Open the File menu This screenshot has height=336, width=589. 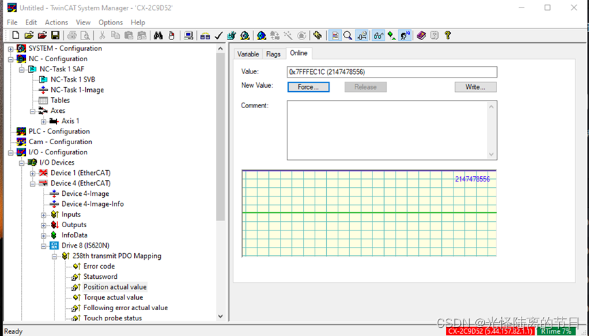tap(12, 22)
